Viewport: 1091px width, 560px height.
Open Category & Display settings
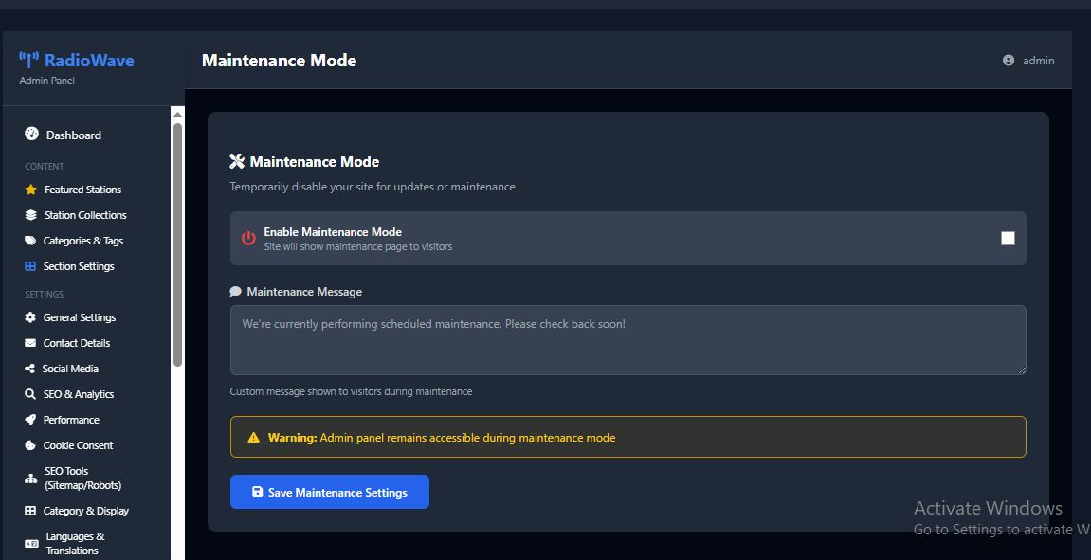[85, 511]
